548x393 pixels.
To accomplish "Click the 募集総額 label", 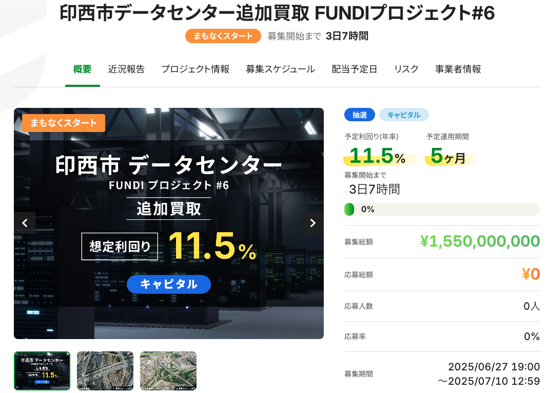I will 359,242.
